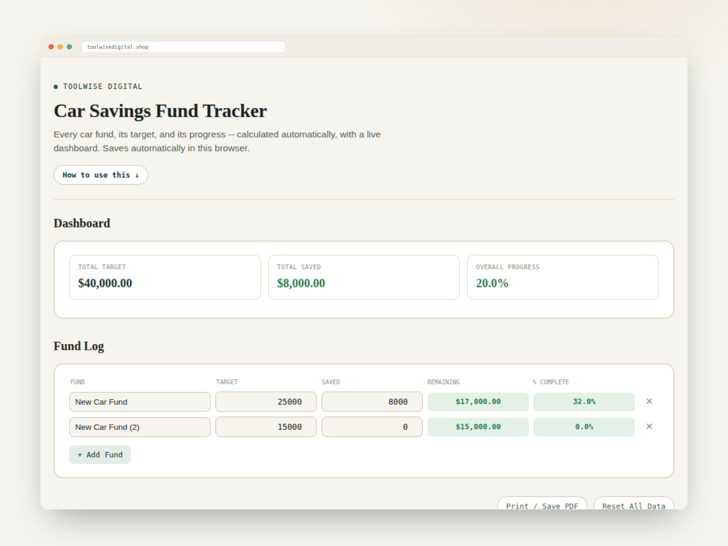This screenshot has width=728, height=546.
Task: Select the $15,000.00 remaining value
Action: coord(478,427)
